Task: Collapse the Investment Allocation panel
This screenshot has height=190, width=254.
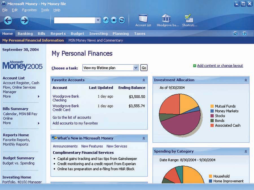Action: tap(246, 80)
